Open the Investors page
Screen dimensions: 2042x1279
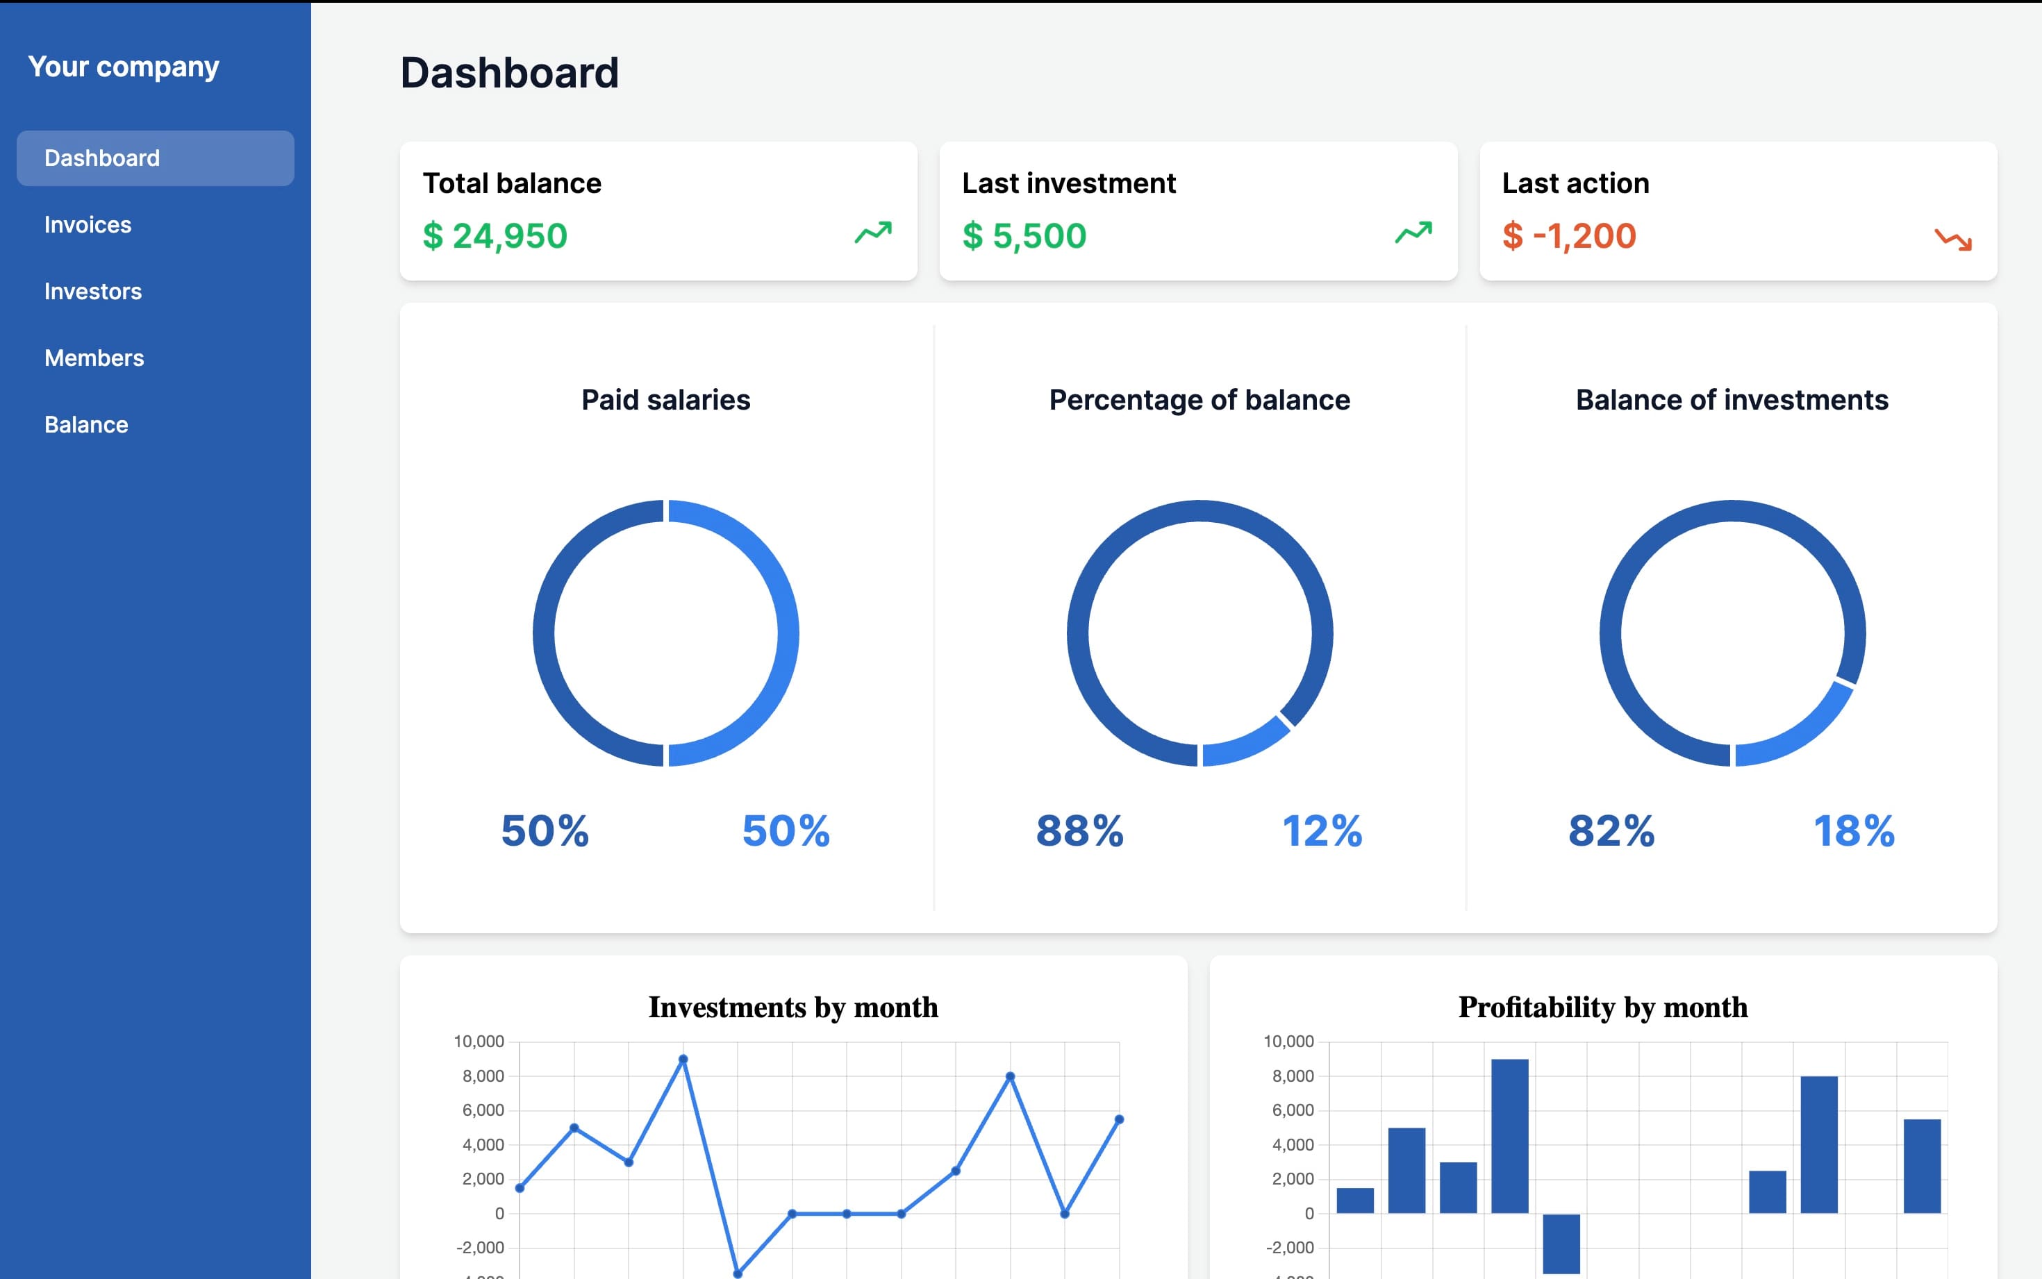coord(93,291)
